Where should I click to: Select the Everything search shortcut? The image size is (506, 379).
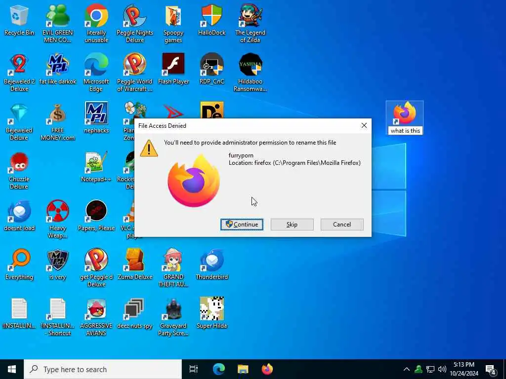[19, 265]
